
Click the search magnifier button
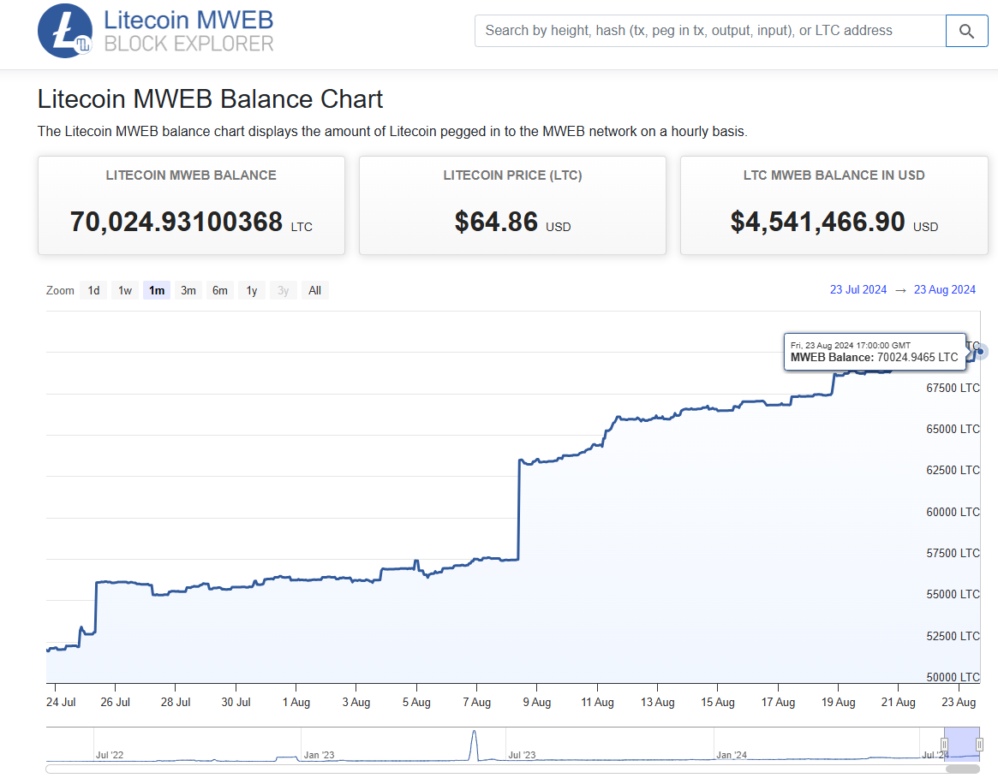[x=966, y=31]
